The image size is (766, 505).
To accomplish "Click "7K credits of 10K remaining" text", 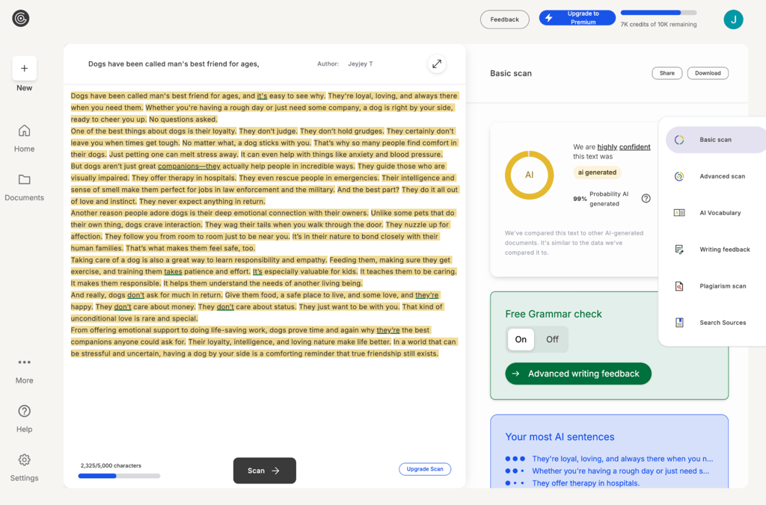I will (658, 25).
